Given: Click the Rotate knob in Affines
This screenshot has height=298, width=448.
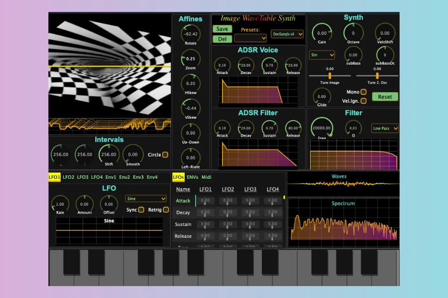Looking at the screenshot, I should pos(190,34).
